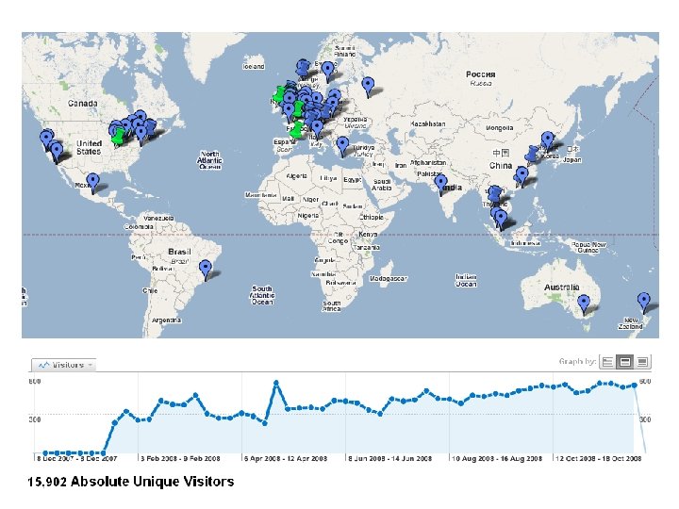Click the map pin over Mexico
This screenshot has width=679, height=509.
pos(92,182)
